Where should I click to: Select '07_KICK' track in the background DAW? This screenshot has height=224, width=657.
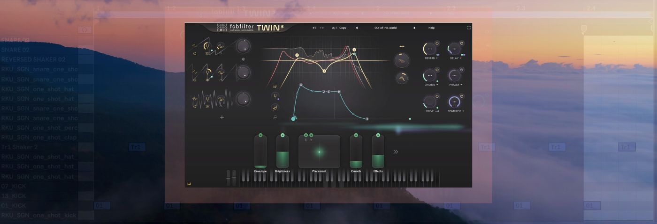[x=13, y=186]
